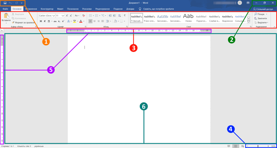277x148 pixels.
Task: Click the bullets list icon
Action: point(90,16)
